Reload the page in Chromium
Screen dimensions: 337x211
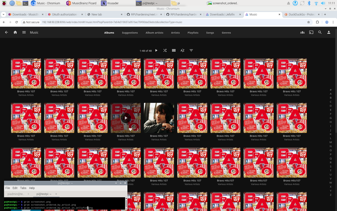[x=17, y=22]
